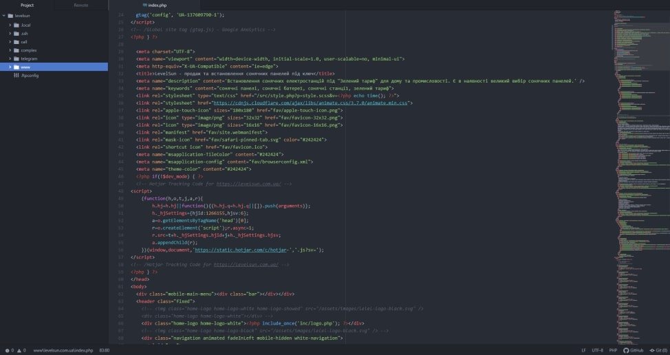The height and width of the screenshot is (355, 670).
Task: Open the cdnjs animate.min.css link
Action: [x=310, y=103]
